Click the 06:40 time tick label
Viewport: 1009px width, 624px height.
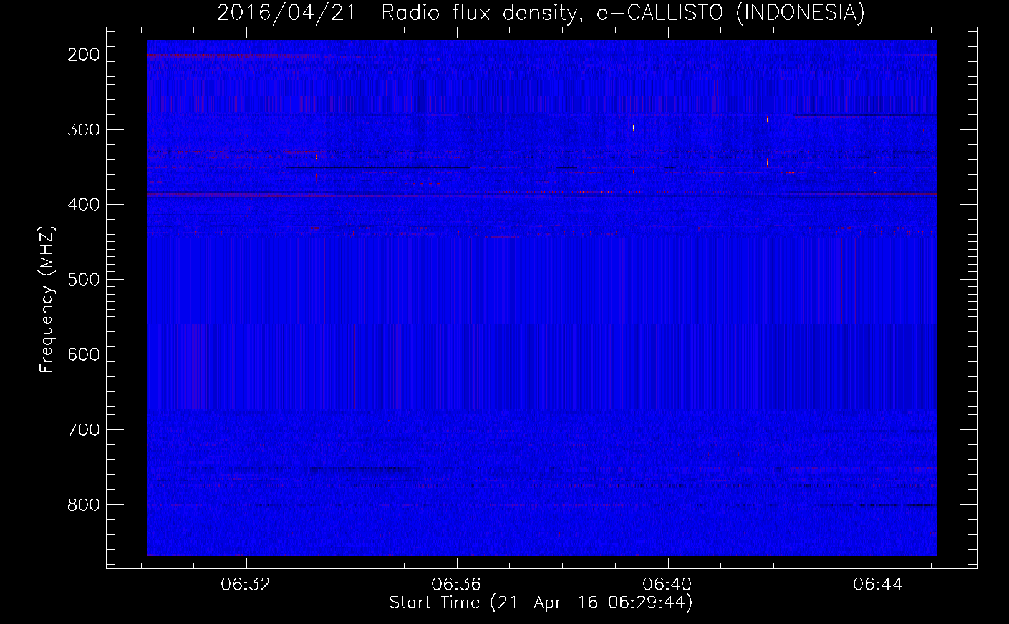(667, 584)
